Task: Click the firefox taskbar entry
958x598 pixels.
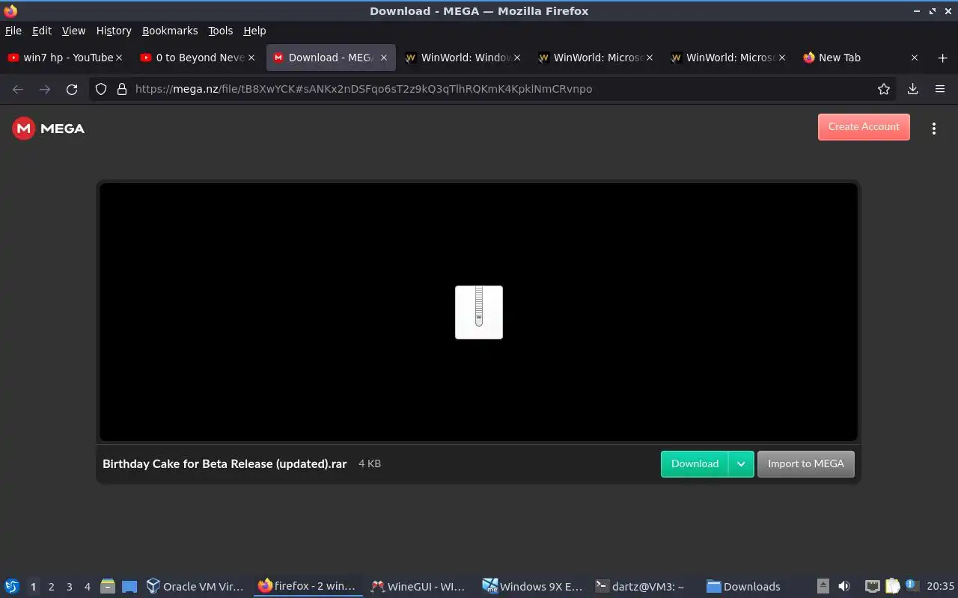Action: [x=308, y=587]
